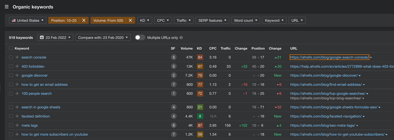The height and width of the screenshot is (140, 394).
Task: Open the 23 Feb 2022 date picker
Action: tap(55, 38)
